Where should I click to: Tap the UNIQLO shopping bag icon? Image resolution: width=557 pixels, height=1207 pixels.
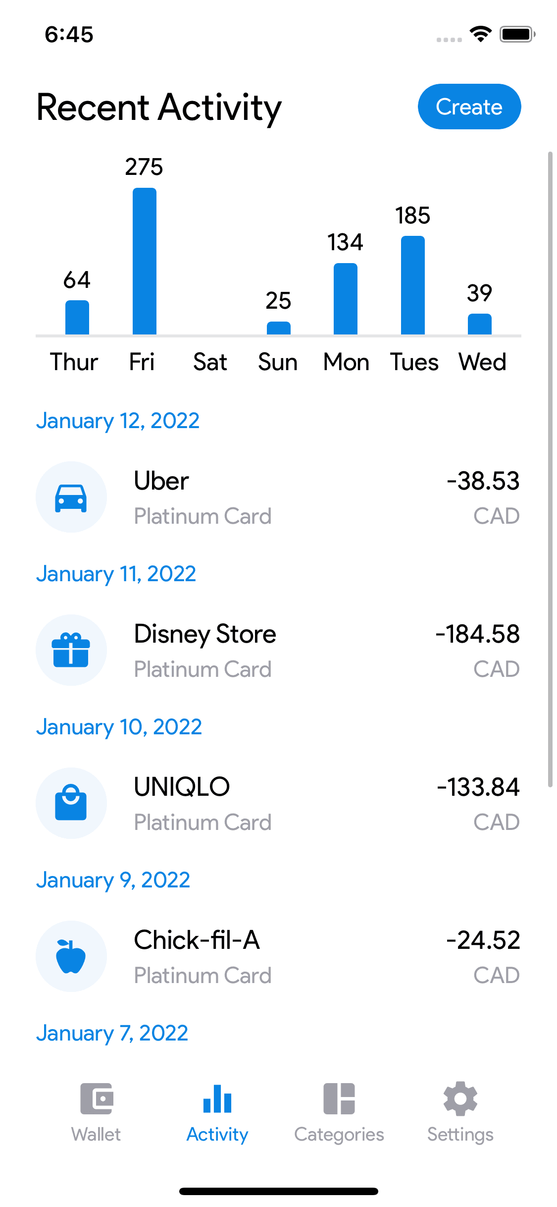pos(71,803)
